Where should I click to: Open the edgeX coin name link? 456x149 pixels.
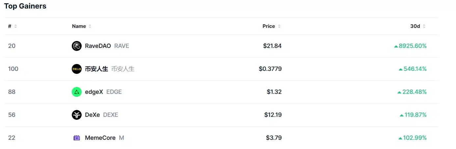coord(94,92)
